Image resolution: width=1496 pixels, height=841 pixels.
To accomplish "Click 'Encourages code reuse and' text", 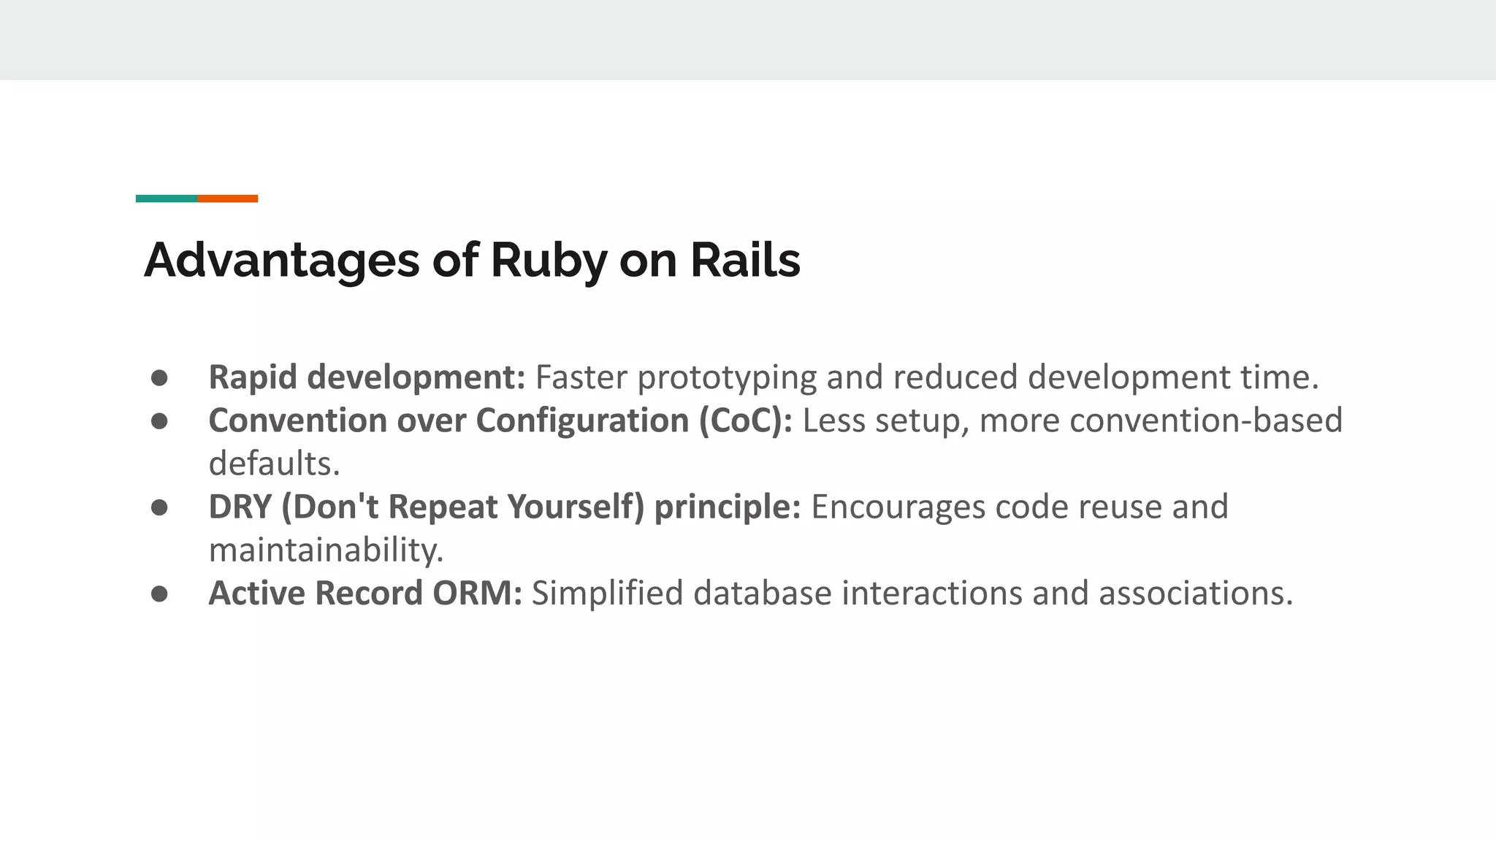I will coord(1020,507).
